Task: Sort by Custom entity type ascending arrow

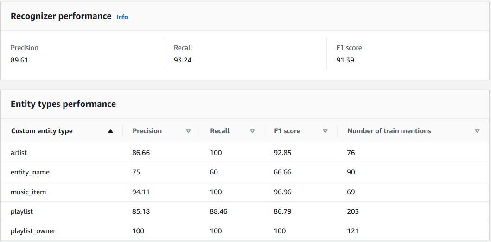Action: pos(110,131)
